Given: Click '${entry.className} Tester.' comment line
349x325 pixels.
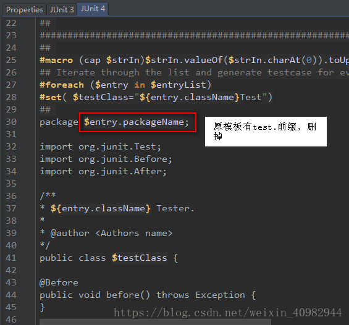Looking at the screenshot, I should pos(117,209).
